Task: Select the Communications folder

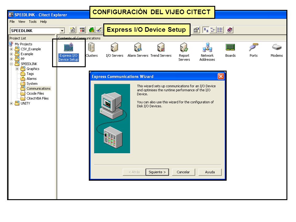Action: 39,88
